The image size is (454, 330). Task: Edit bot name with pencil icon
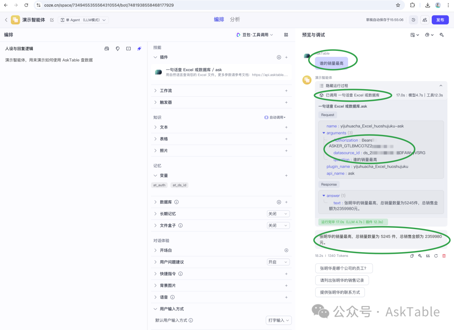52,20
